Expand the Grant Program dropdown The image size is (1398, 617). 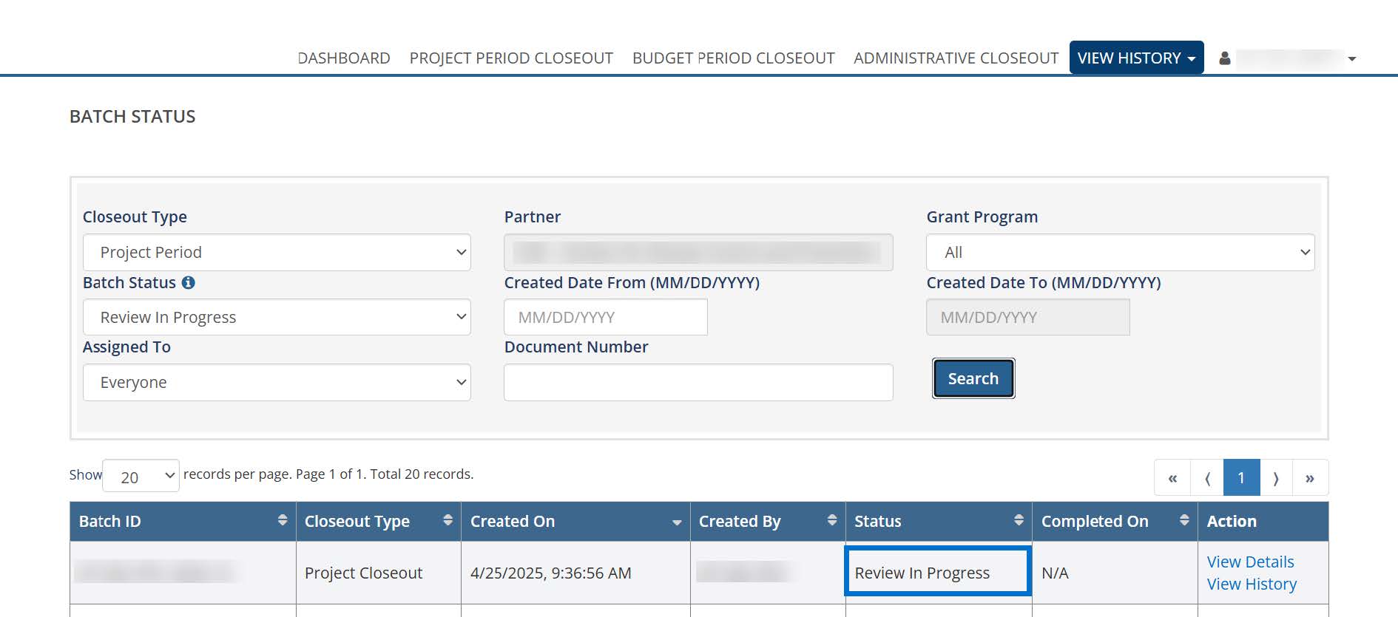(1120, 253)
